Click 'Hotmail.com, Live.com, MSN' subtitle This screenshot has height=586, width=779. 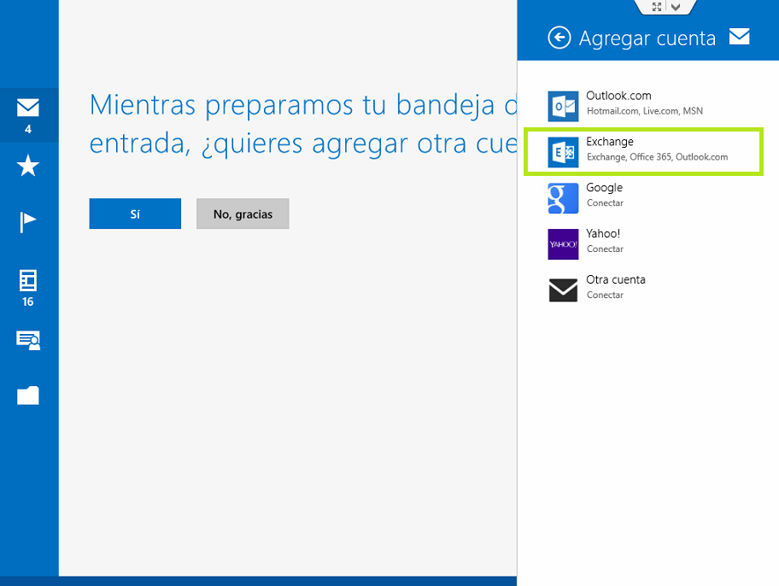[x=645, y=111]
